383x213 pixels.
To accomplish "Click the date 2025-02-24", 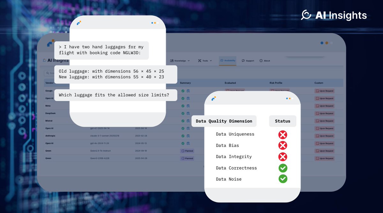I will (140, 136).
